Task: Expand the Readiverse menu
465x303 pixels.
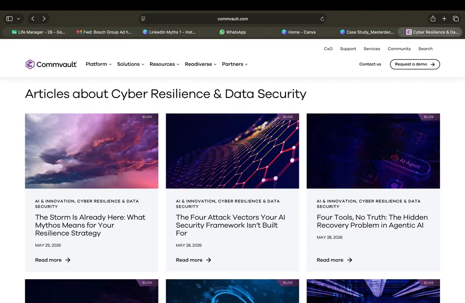Action: (200, 64)
